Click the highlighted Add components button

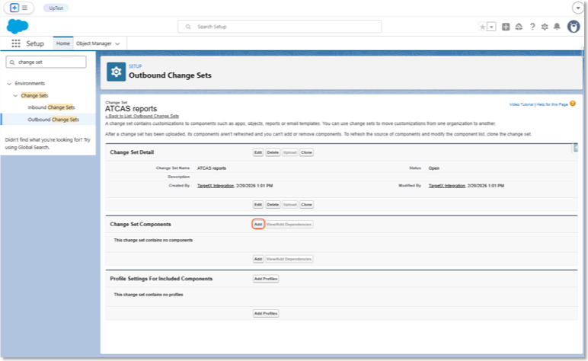pos(258,225)
